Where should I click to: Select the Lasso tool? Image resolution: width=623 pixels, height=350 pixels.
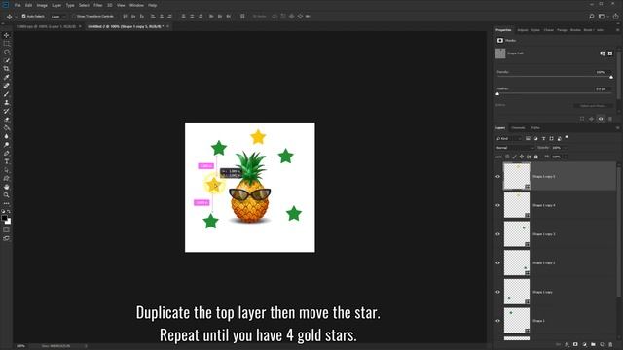pos(7,52)
